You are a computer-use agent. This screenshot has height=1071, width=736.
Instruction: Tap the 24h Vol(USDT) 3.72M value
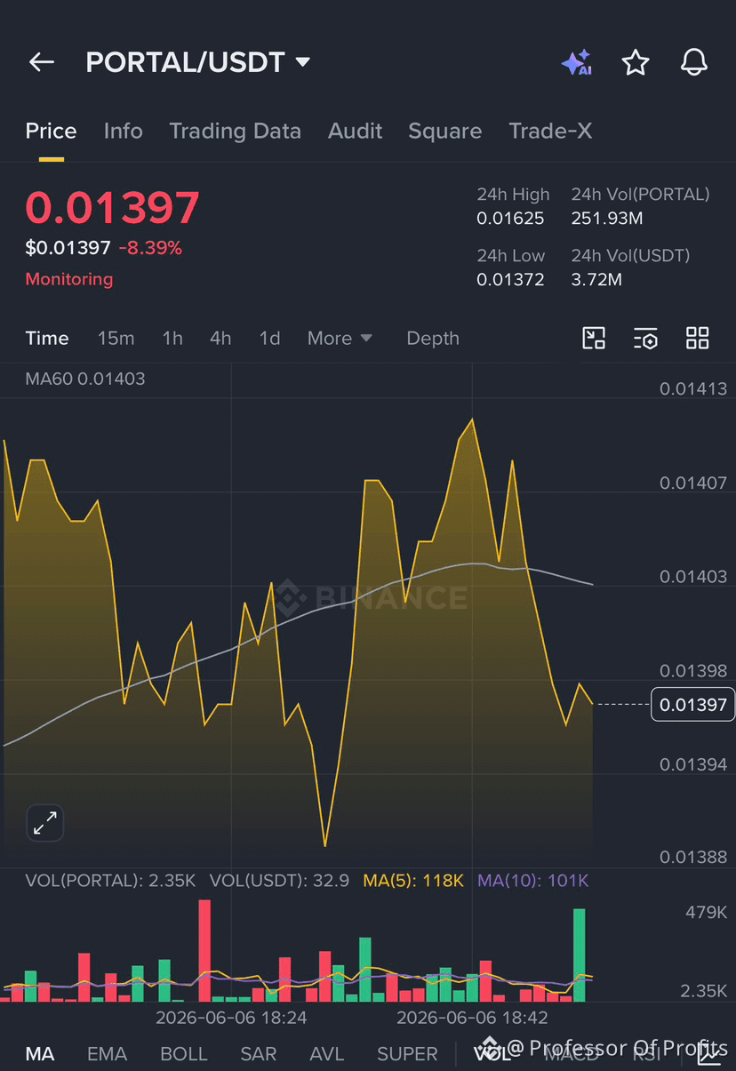click(x=596, y=280)
